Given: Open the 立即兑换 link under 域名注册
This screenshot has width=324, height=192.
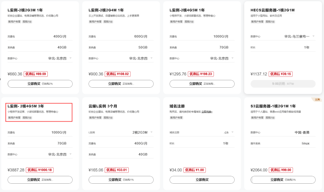Looking at the screenshot, I should tap(207, 112).
